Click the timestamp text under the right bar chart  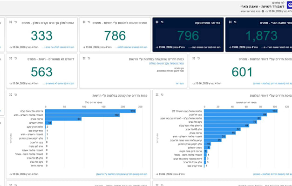[170, 174]
